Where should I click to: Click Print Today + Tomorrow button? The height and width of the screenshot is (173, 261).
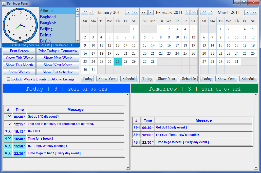[x=58, y=51]
